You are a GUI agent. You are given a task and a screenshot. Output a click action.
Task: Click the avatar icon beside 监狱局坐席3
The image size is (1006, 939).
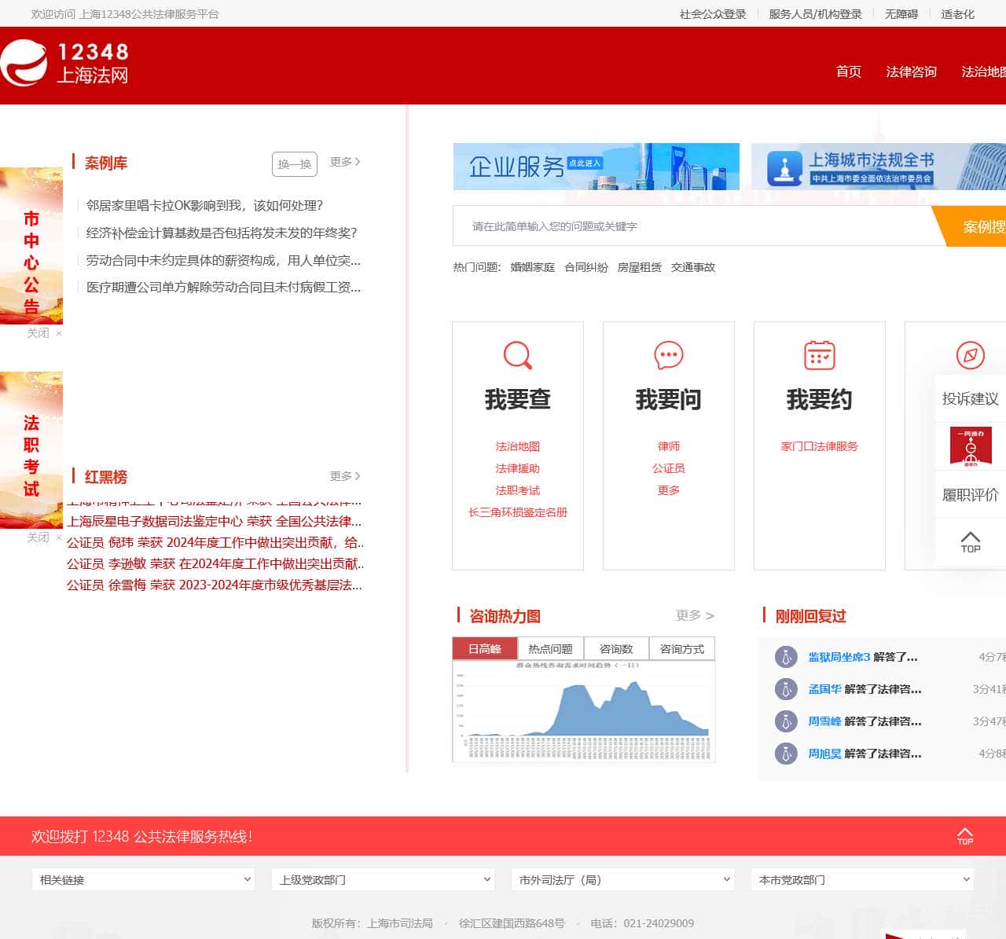click(787, 657)
